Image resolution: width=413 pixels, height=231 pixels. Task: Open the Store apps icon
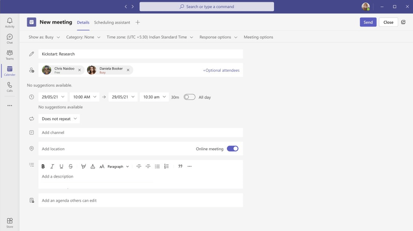pos(10,223)
